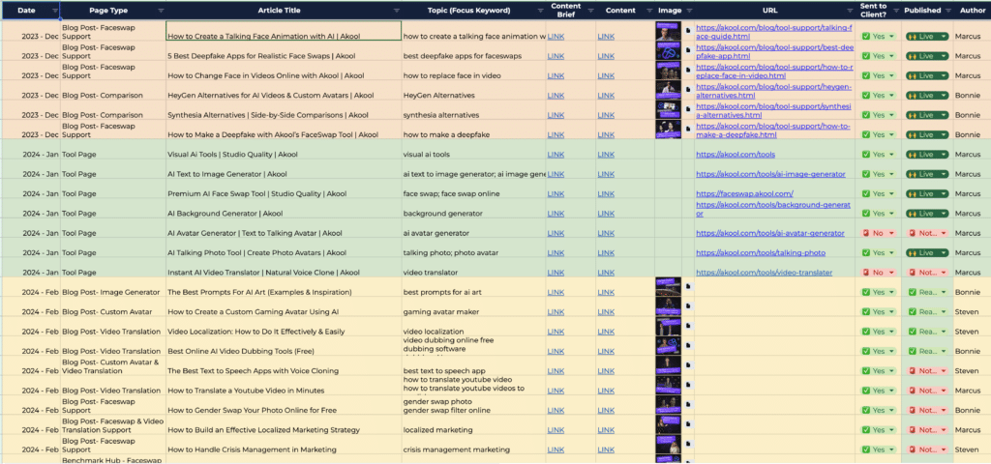
Task: Open Published dropdown for the HeyGen Alternatives row
Action: (926, 96)
